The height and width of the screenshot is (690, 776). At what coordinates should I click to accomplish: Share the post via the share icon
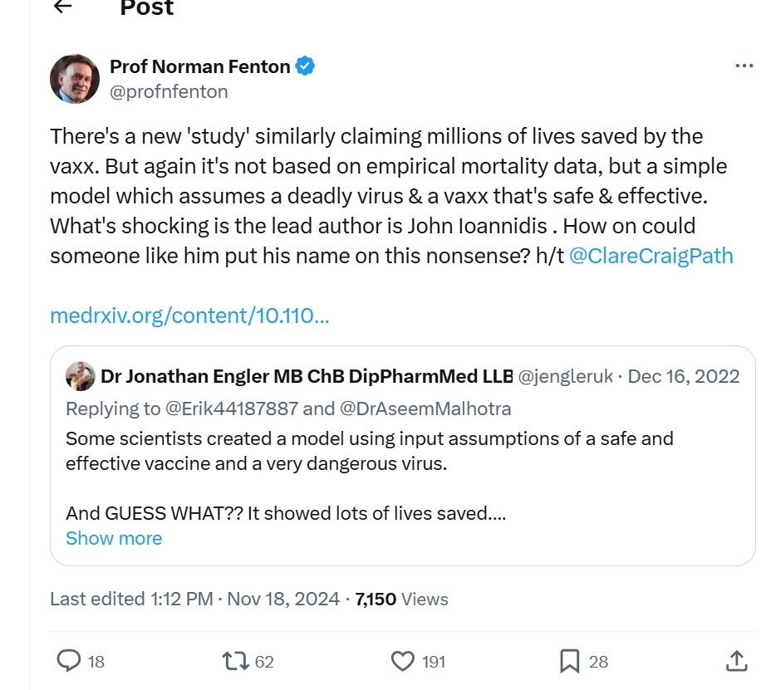point(736,661)
